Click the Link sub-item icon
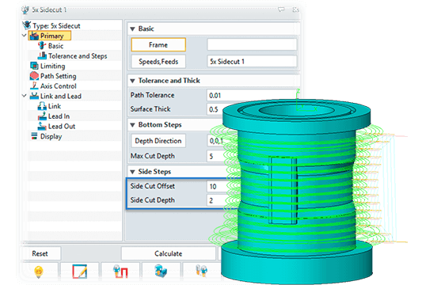 click(x=42, y=106)
